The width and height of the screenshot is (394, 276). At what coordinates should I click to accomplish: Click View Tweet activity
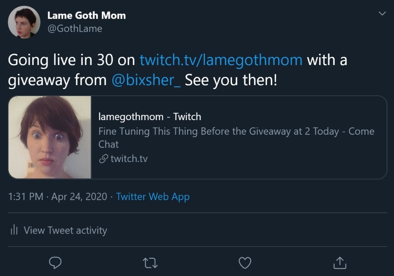65,230
